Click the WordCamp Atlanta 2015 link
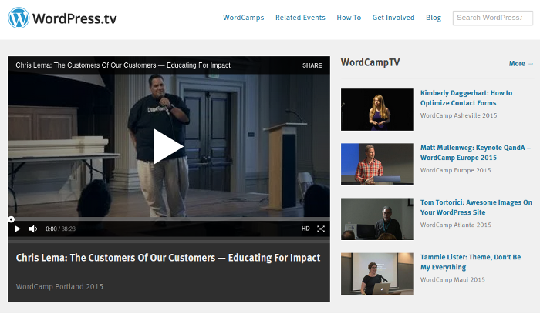Viewport: 540px width, 317px height. click(456, 225)
